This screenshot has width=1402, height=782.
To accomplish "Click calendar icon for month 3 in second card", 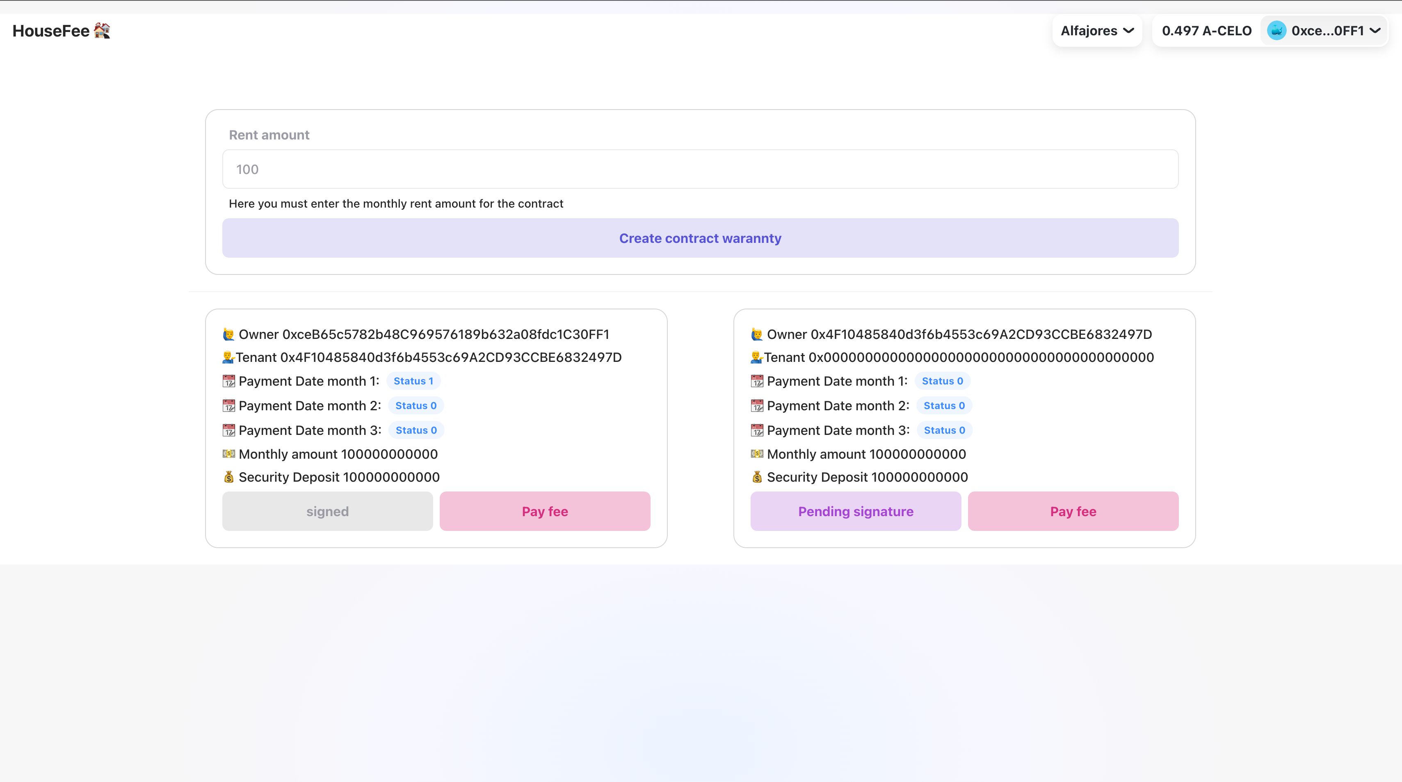I will [756, 430].
